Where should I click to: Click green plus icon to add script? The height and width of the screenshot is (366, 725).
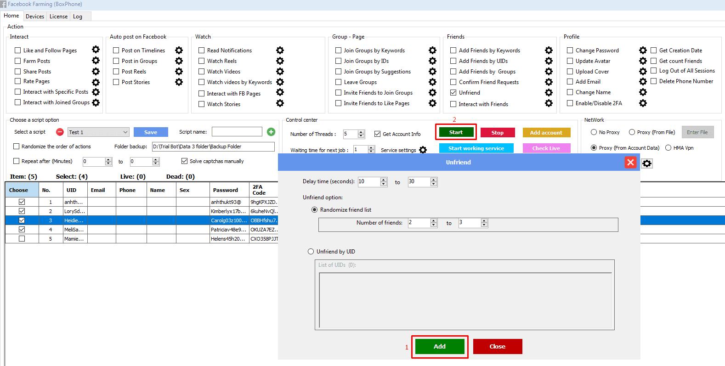(271, 132)
